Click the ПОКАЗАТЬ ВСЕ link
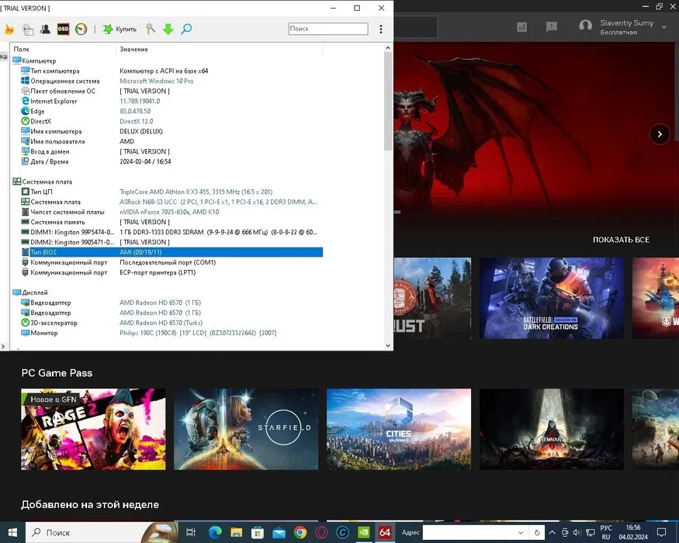The image size is (679, 543). tap(621, 240)
